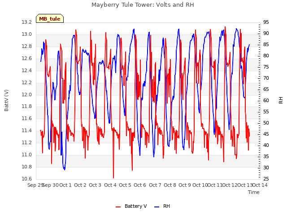Click the 12.0 voltage axis value
The image size is (287, 215).
(x=27, y=95)
